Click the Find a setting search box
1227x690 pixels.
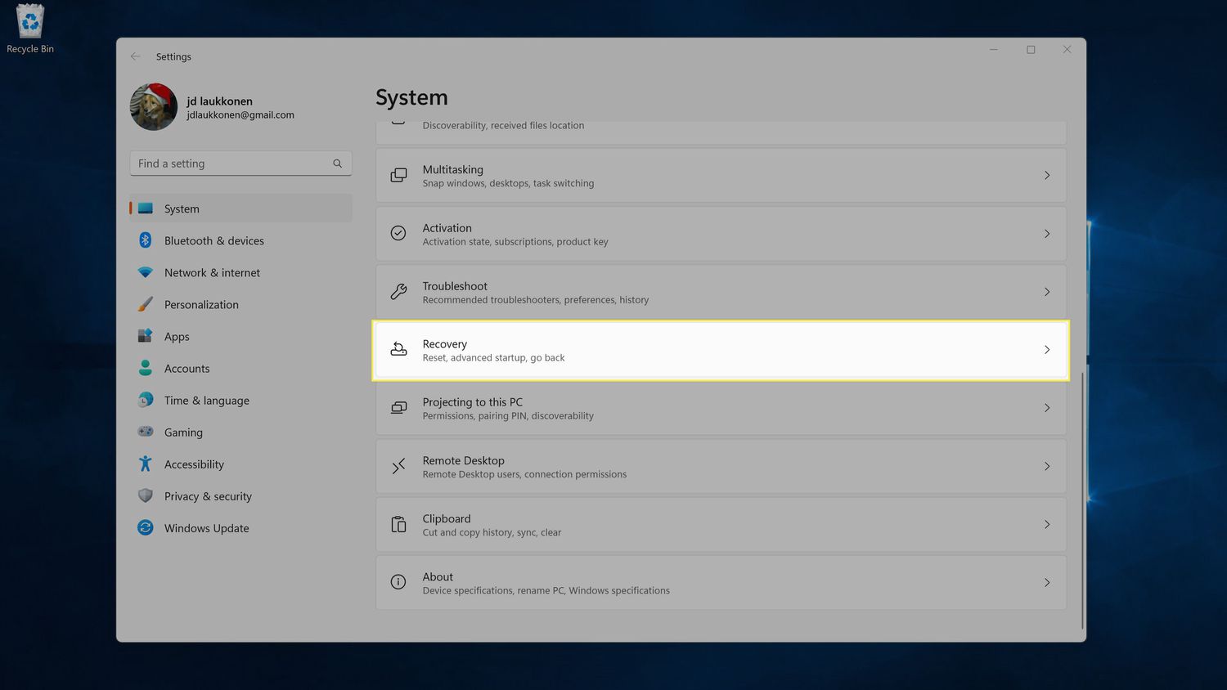[233, 164]
